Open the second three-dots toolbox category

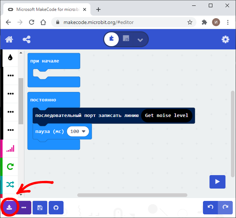pyautogui.click(x=11, y=94)
